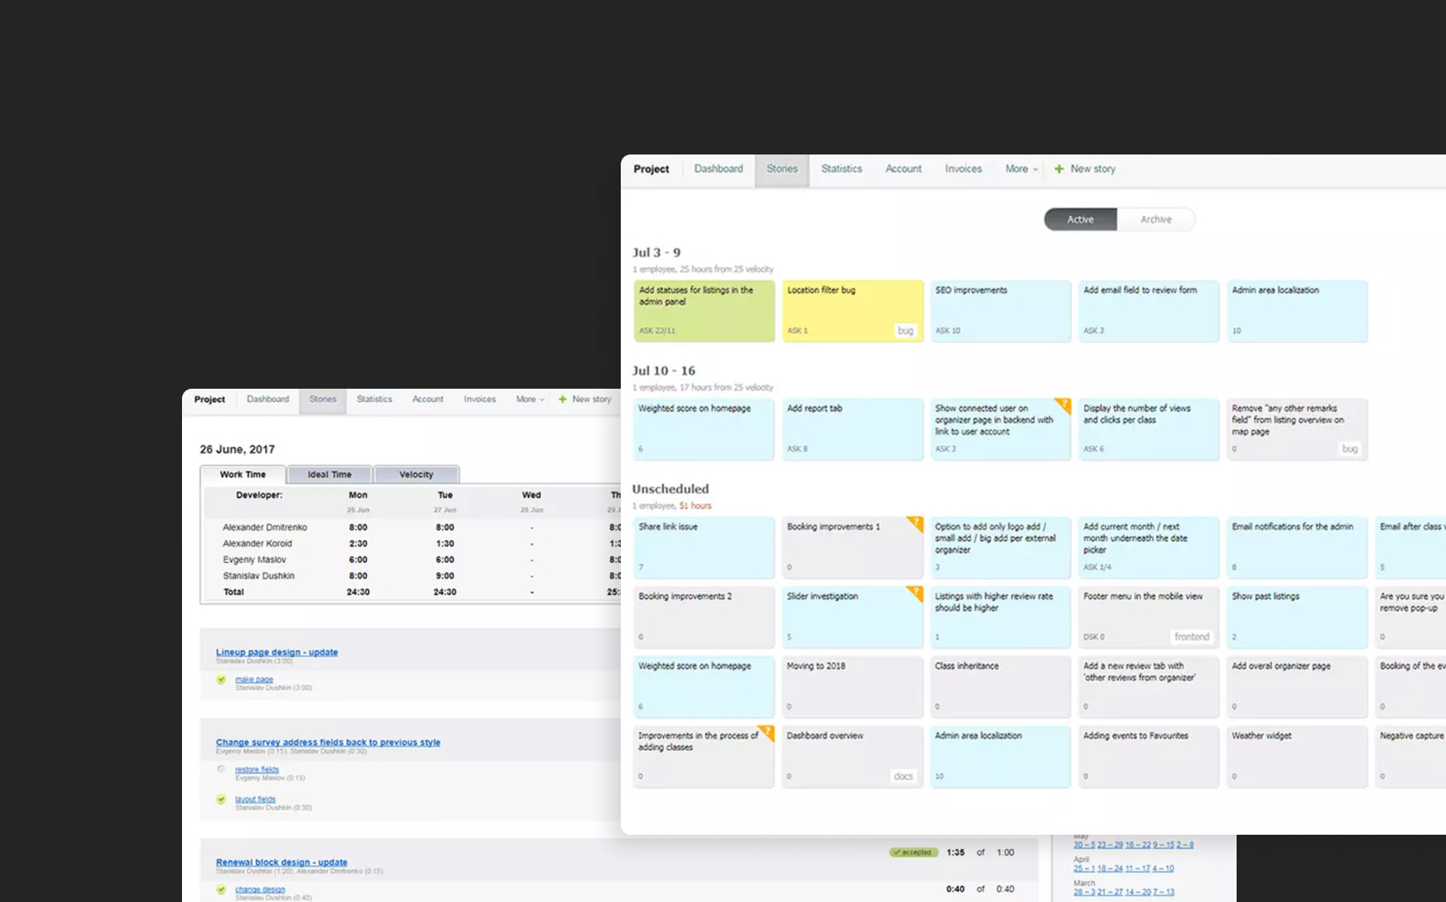Click the orange flag on Slider investigation card

click(x=915, y=593)
